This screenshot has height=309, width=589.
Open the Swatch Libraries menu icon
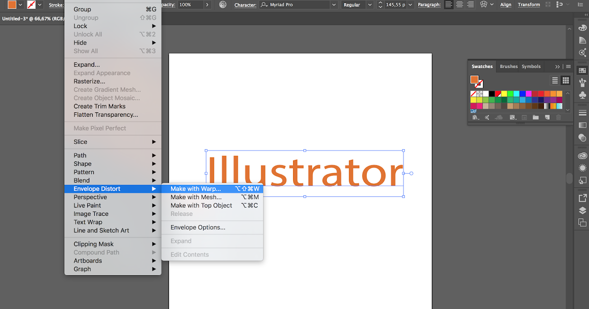476,117
